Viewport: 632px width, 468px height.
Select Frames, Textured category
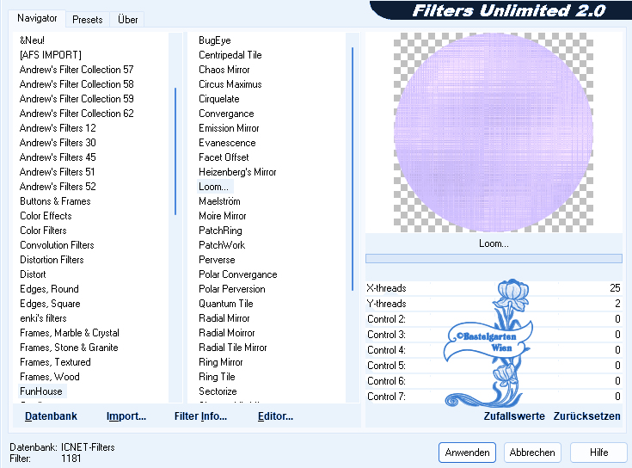pos(55,362)
